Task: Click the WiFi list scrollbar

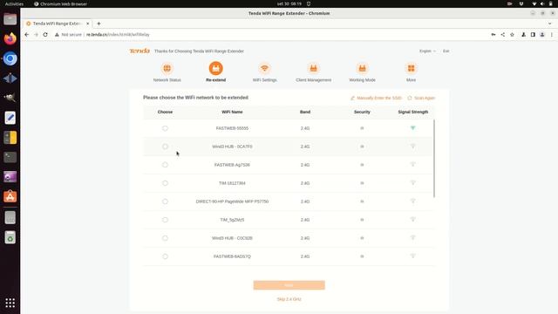Action: [x=434, y=159]
